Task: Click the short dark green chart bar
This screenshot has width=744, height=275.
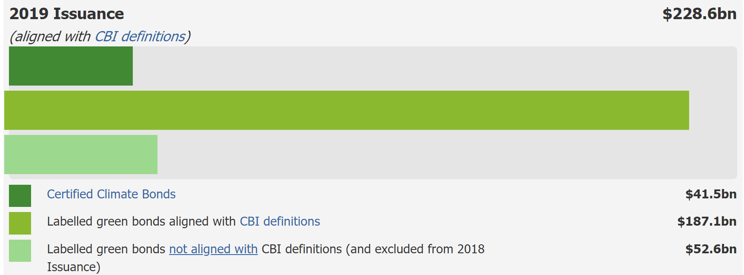Action: (71, 66)
